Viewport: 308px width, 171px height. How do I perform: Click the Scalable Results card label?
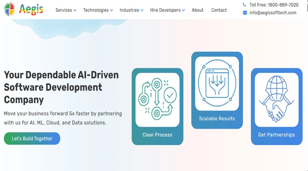(217, 119)
